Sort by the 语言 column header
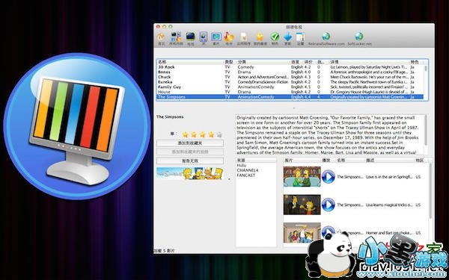449x280 pixels. [x=296, y=62]
